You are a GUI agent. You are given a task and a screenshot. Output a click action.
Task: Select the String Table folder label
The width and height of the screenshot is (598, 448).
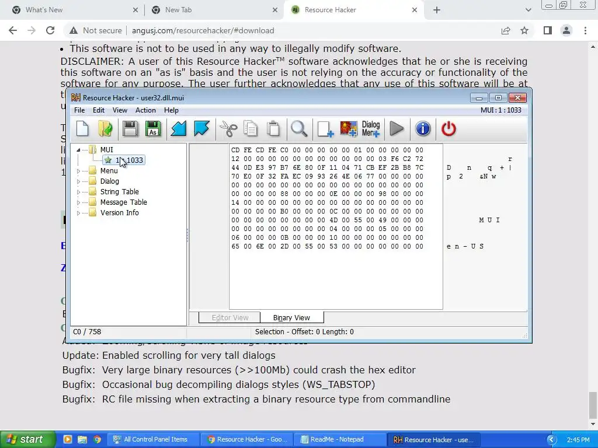click(x=119, y=191)
